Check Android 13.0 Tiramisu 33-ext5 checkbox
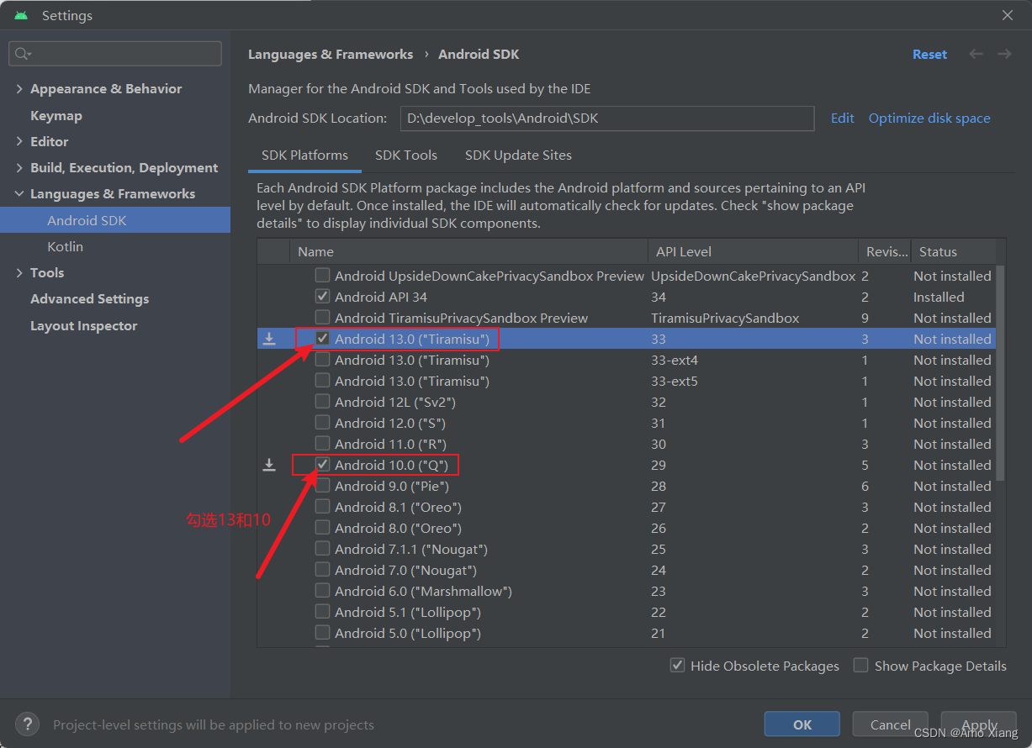 pyautogui.click(x=322, y=381)
